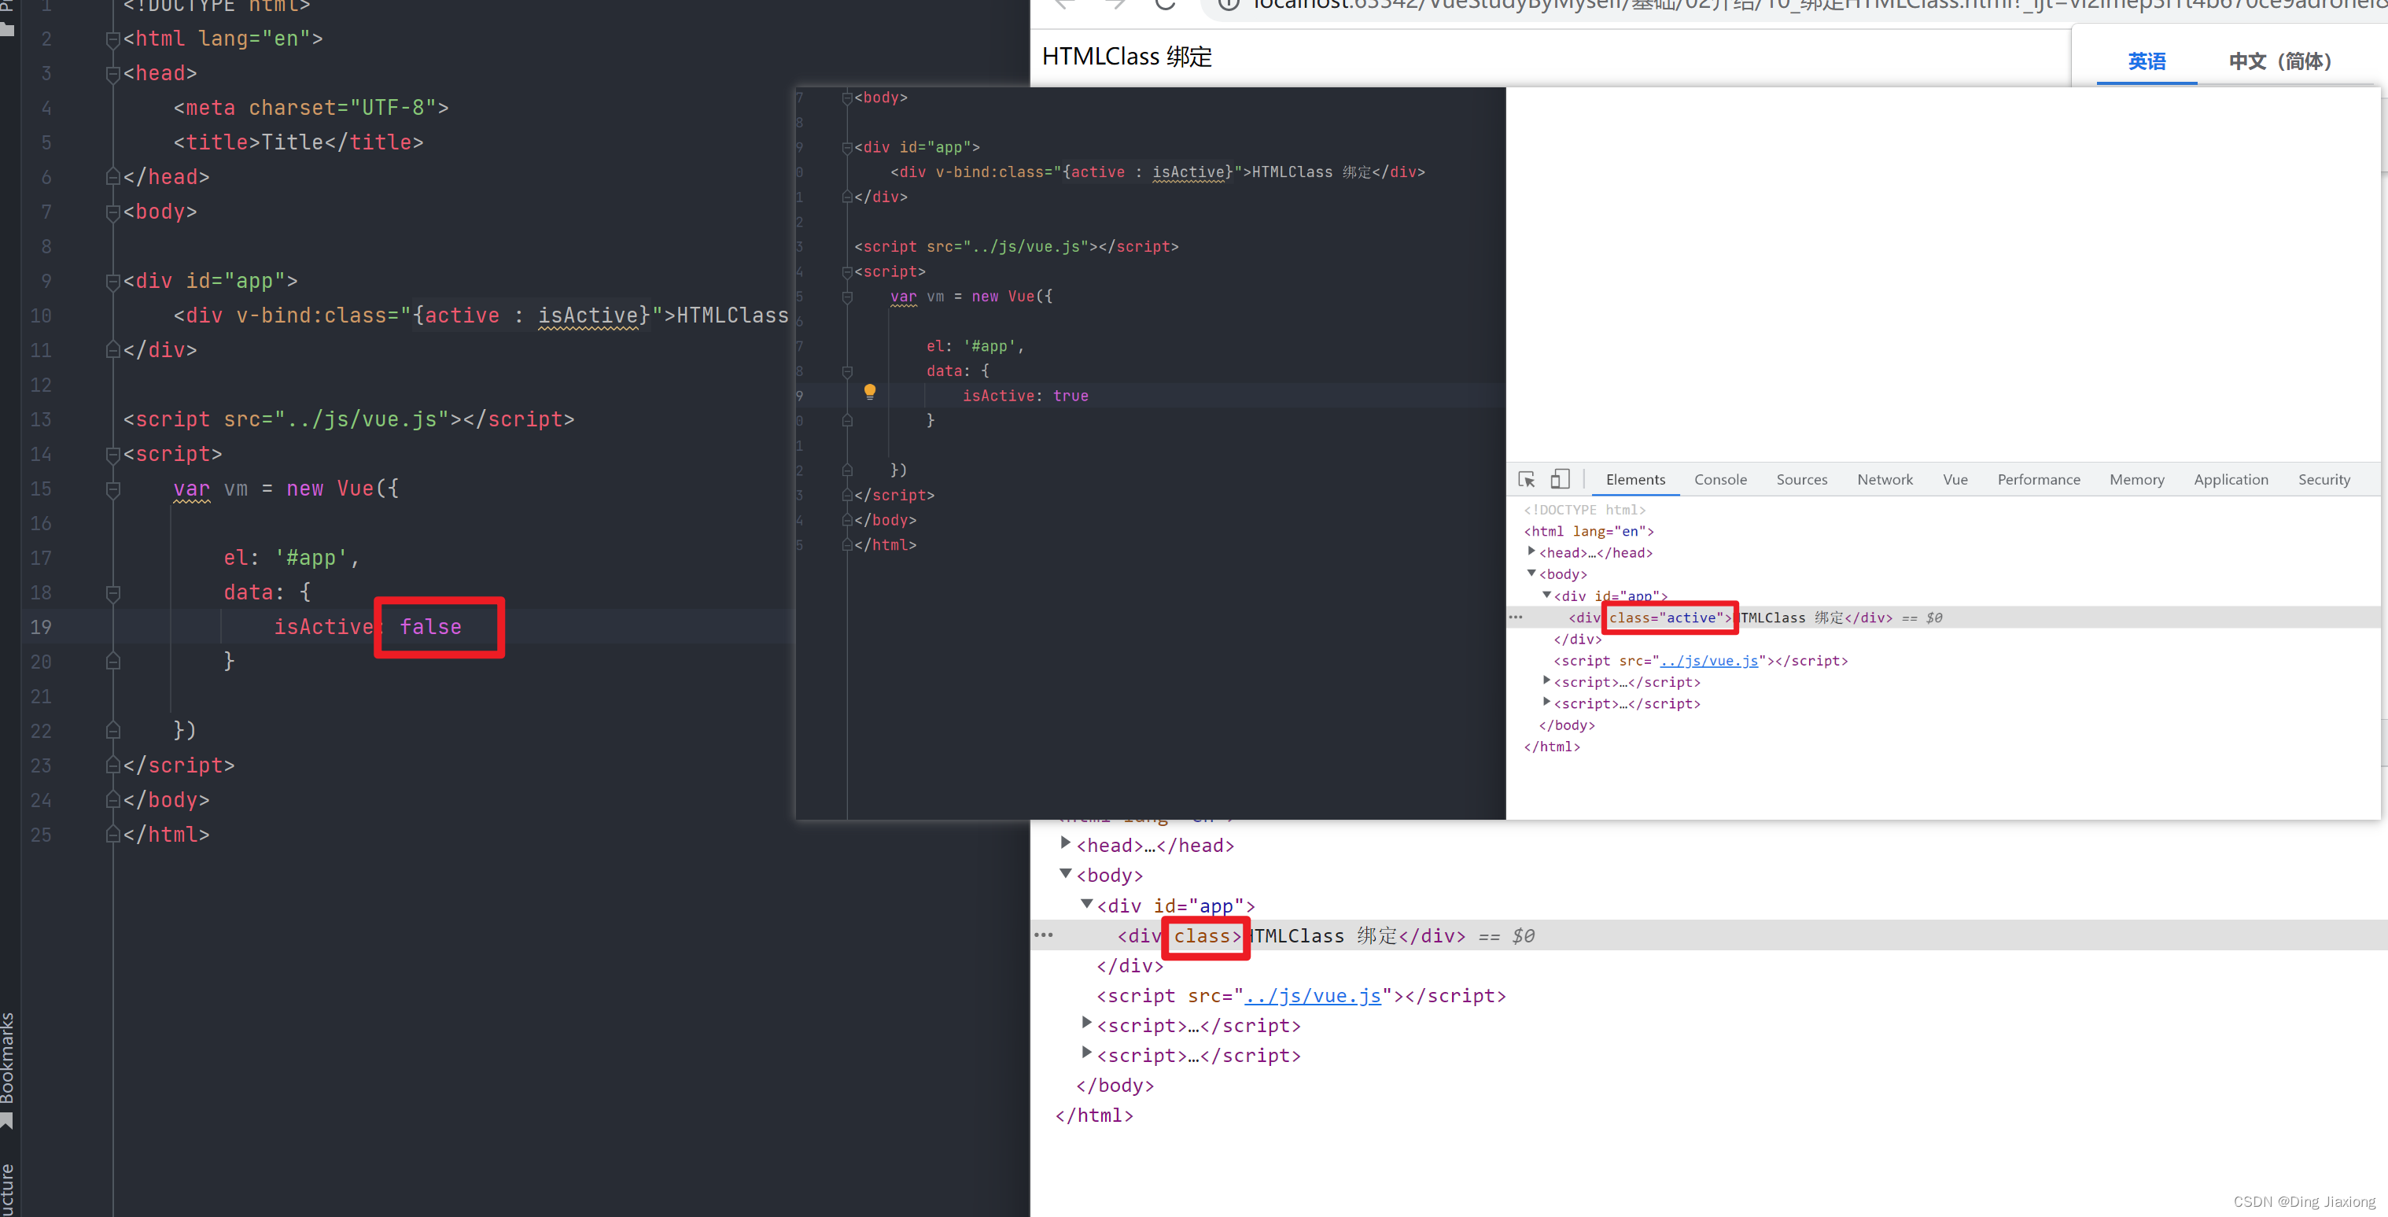Toggle the DevTools device toolbar icon
The height and width of the screenshot is (1217, 2388).
click(1561, 479)
